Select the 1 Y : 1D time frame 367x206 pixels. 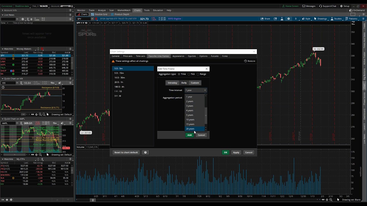coord(133,91)
